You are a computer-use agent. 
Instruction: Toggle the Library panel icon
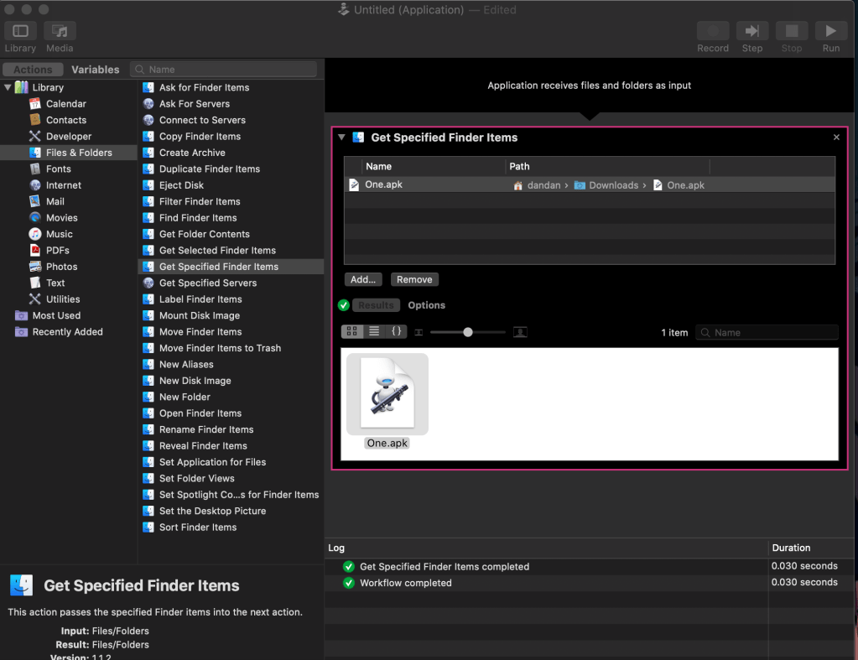[x=20, y=31]
